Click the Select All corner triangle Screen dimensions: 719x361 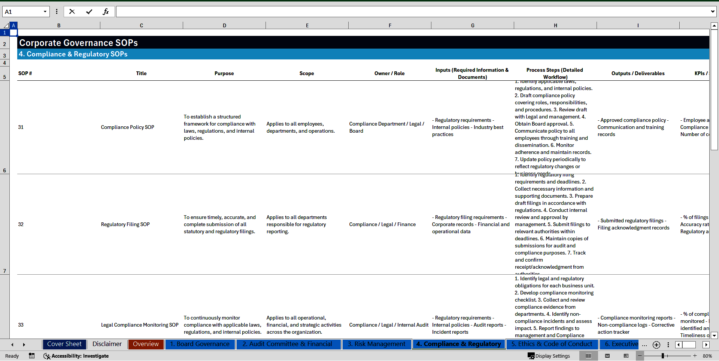tap(6, 25)
